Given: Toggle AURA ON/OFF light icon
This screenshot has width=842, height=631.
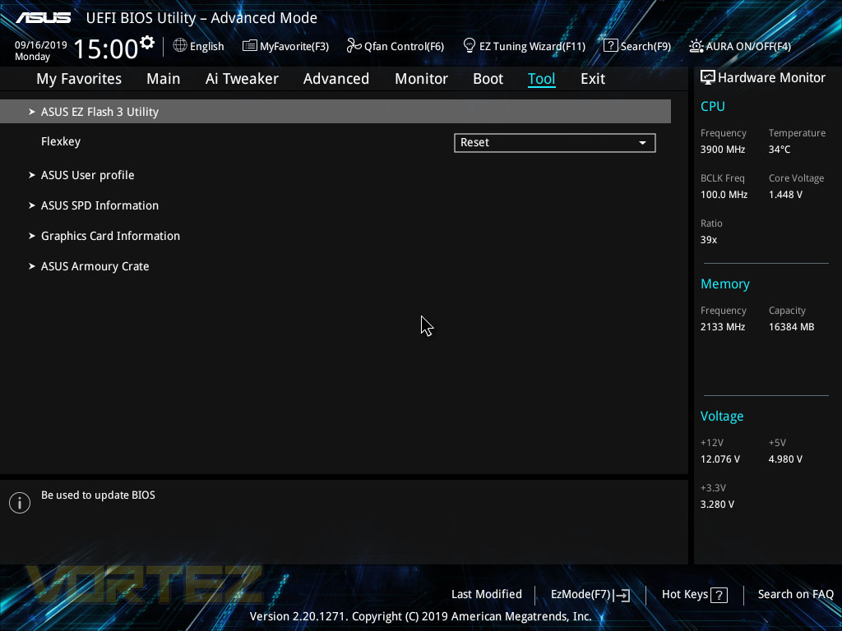Looking at the screenshot, I should (696, 46).
